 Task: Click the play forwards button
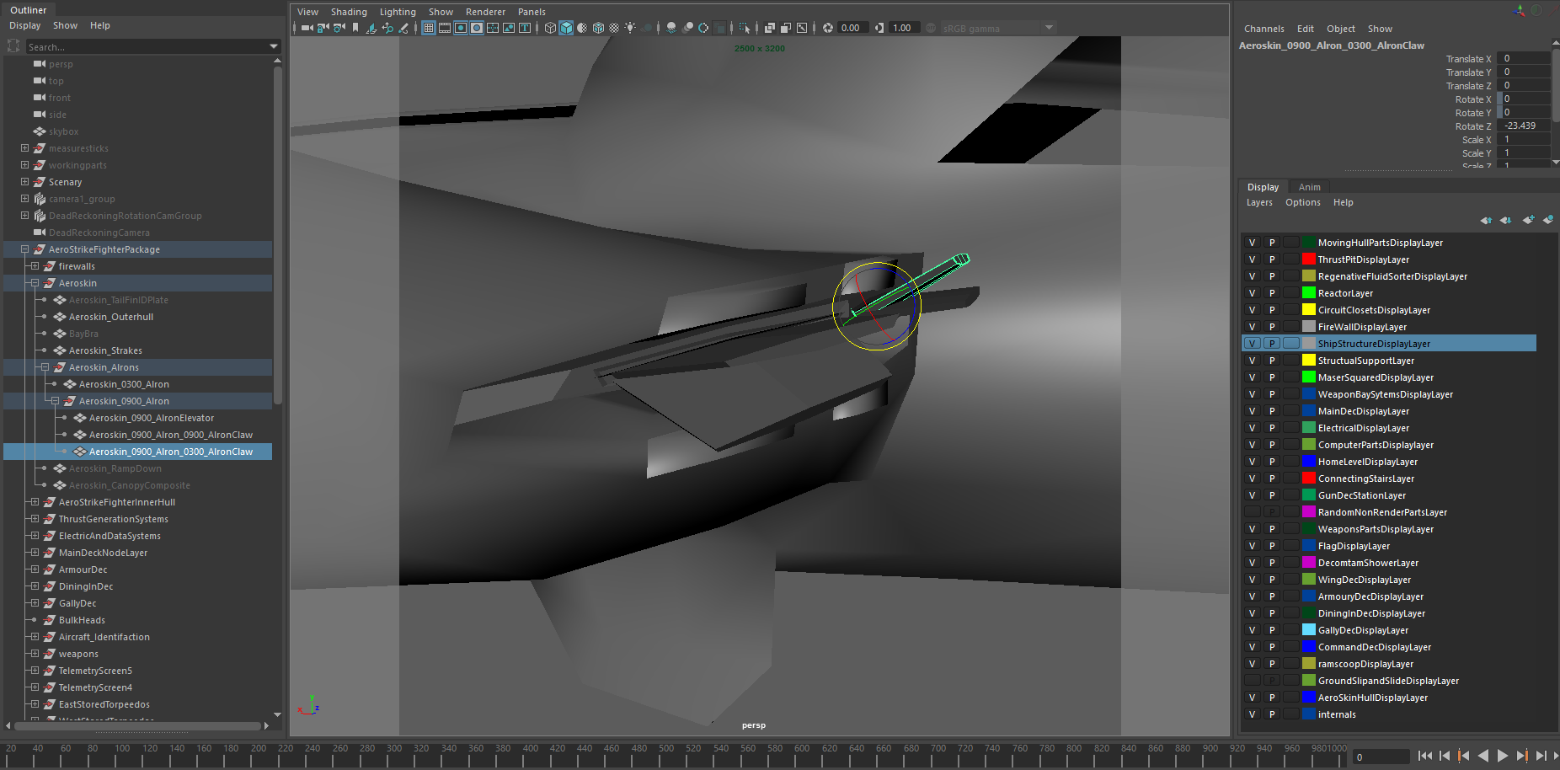pos(1503,756)
